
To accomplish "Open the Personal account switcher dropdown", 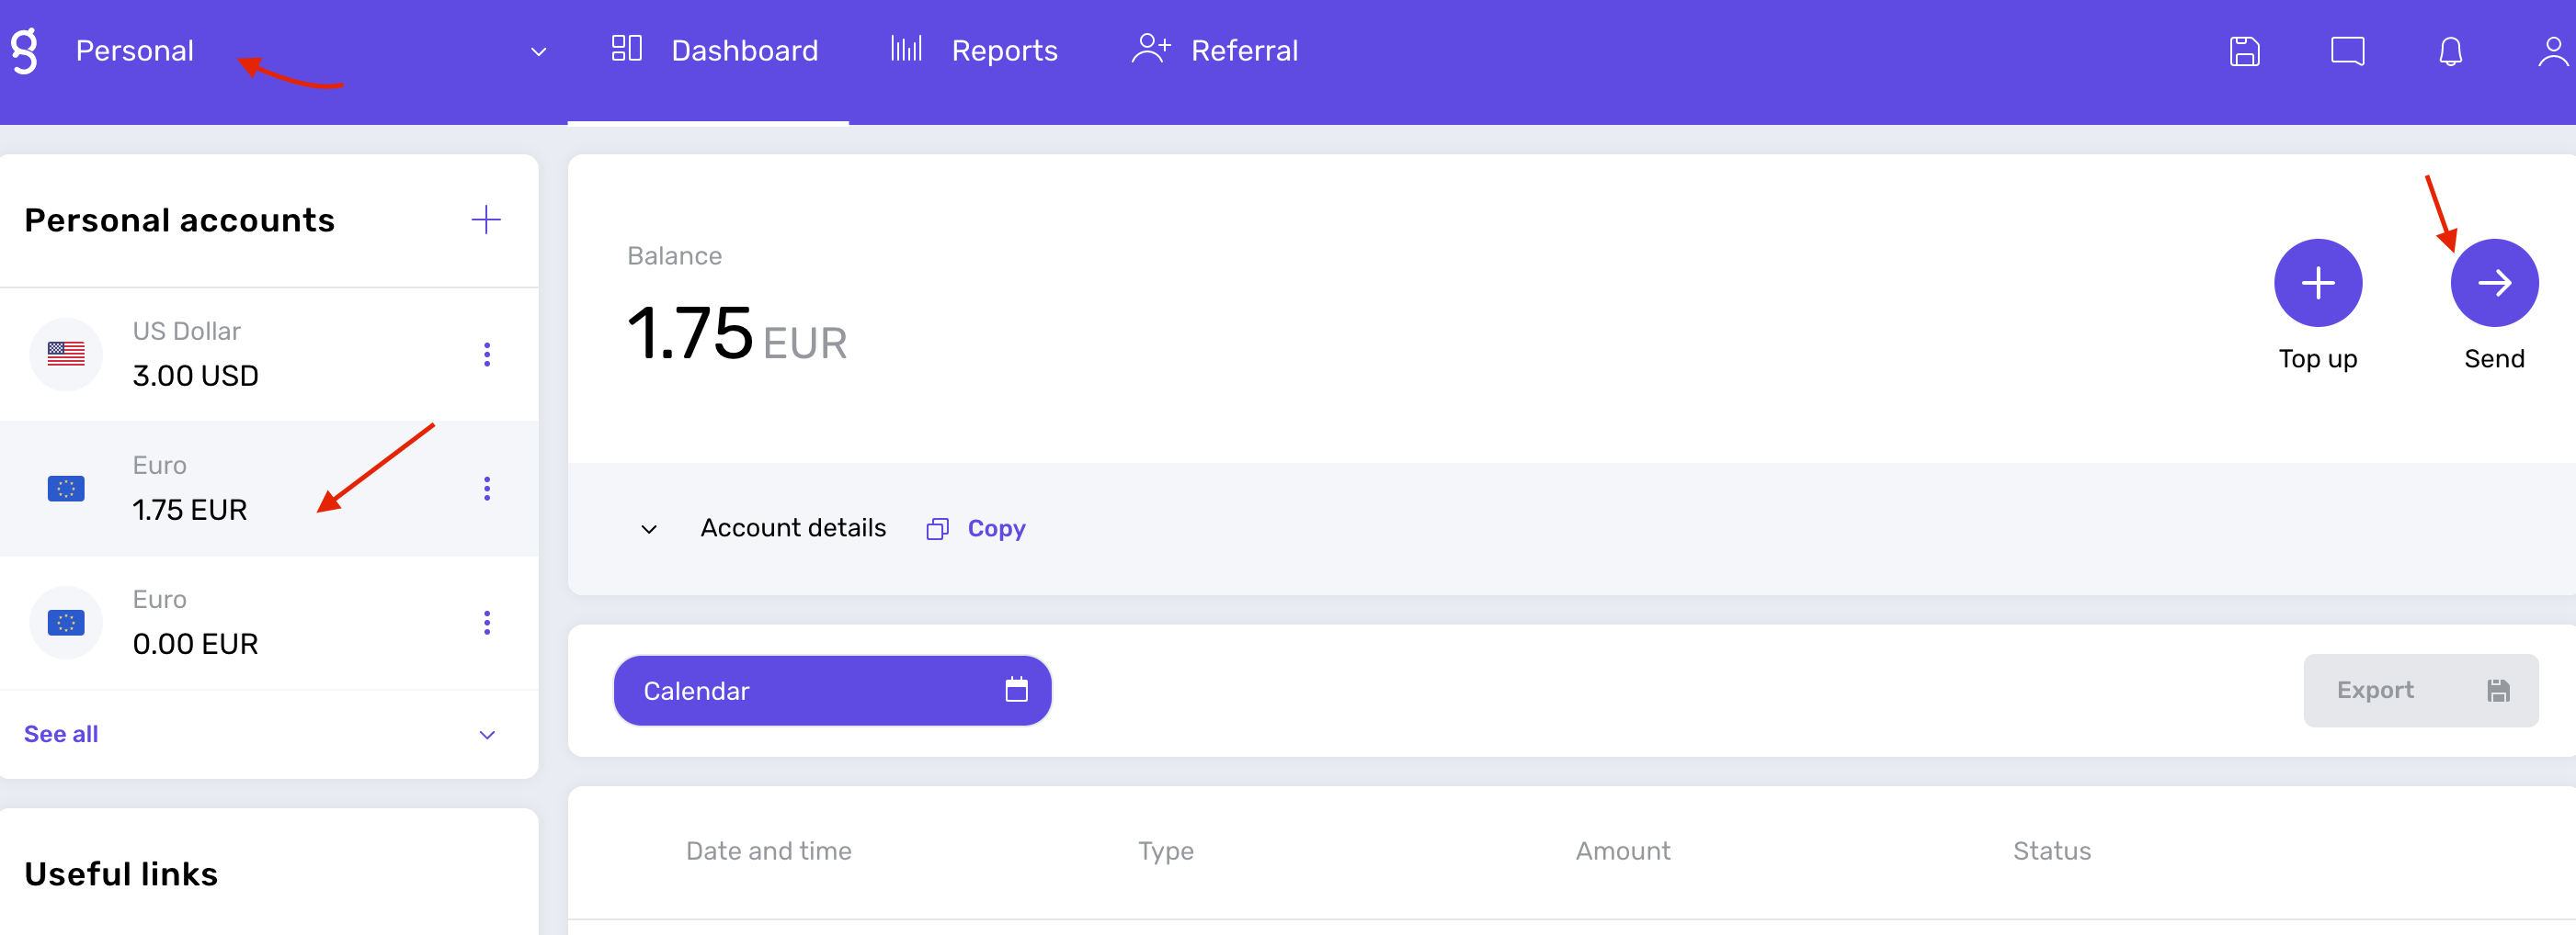I will coord(538,51).
